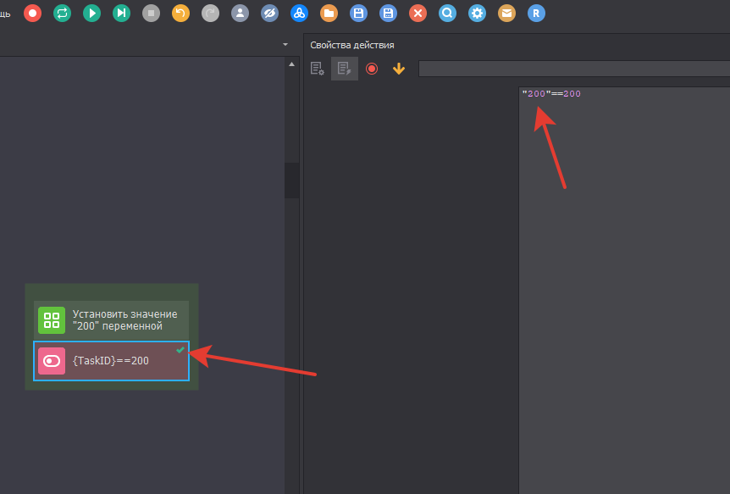Click the blue three-circles icon

click(299, 13)
